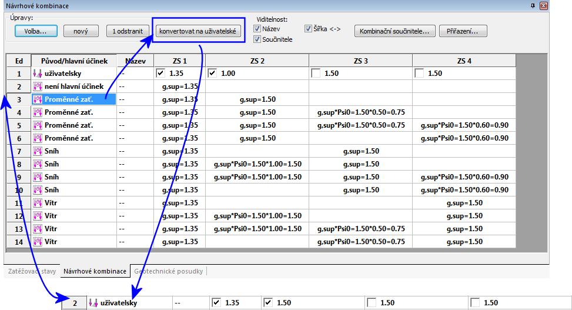Click ZS 2 cell in row 12

coord(257,216)
